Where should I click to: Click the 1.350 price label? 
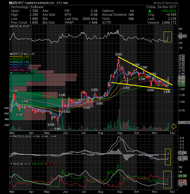tap(94, 90)
